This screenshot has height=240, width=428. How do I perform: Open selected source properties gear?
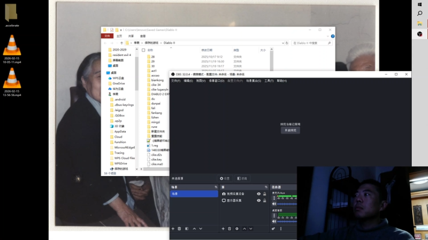click(237, 229)
